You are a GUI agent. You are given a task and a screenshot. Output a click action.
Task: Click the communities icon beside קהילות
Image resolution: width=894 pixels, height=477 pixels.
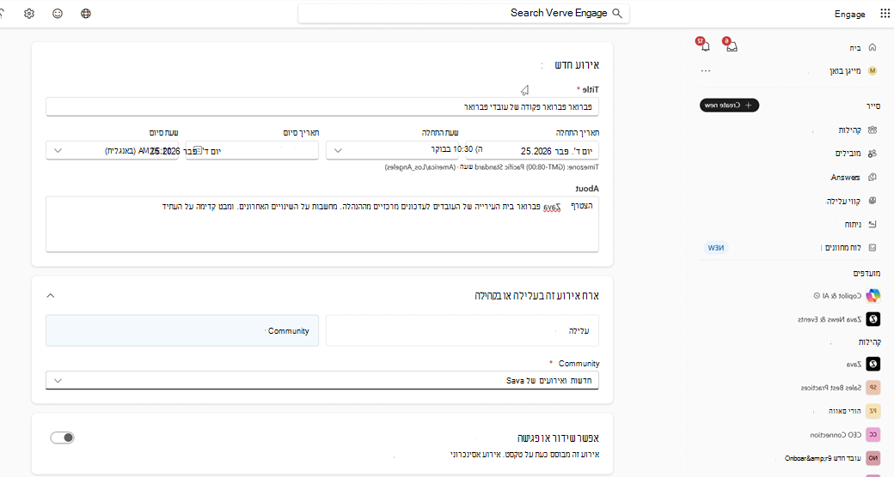pyautogui.click(x=873, y=130)
